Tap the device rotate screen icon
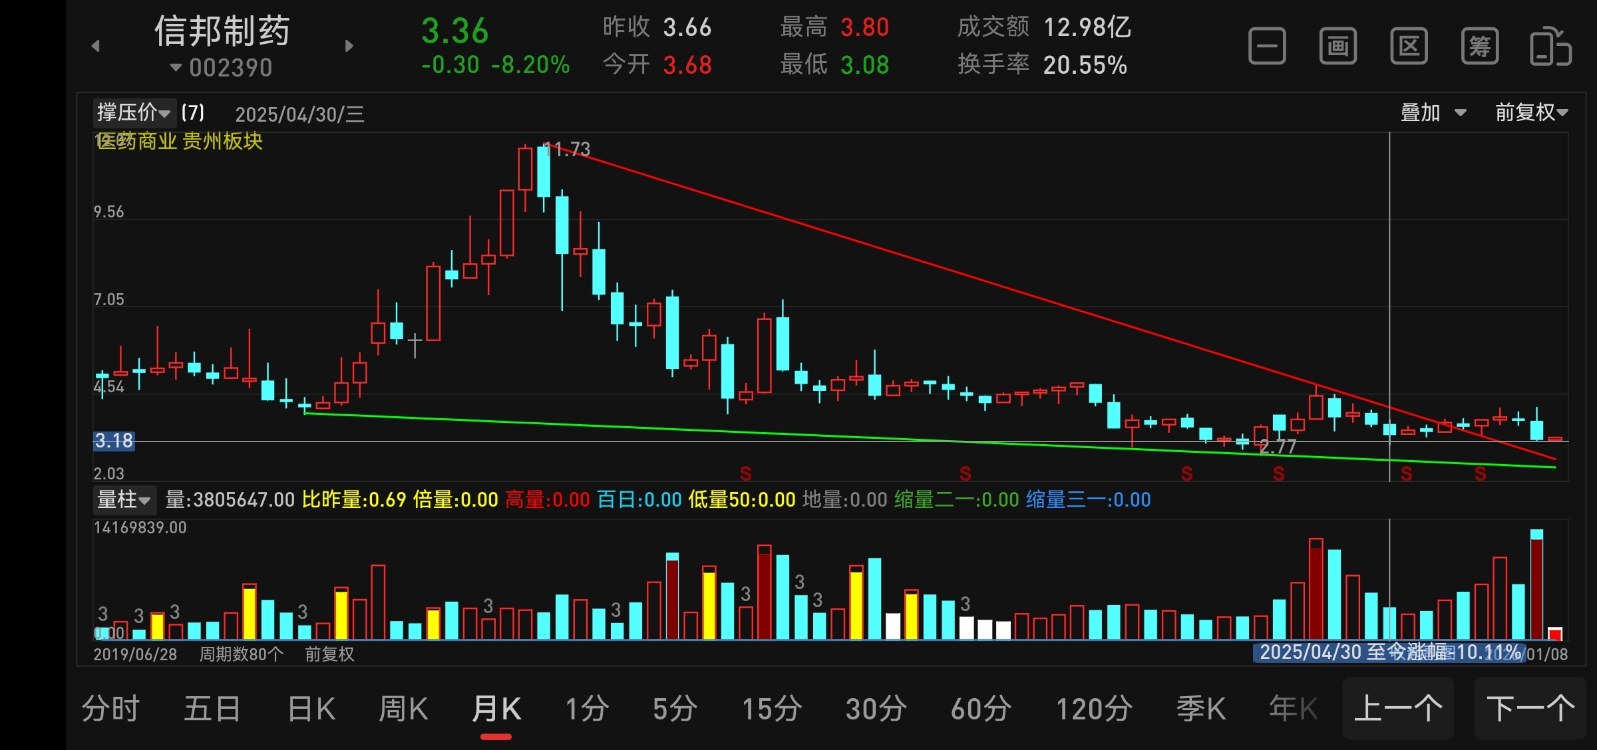This screenshot has width=1597, height=750. click(1550, 47)
